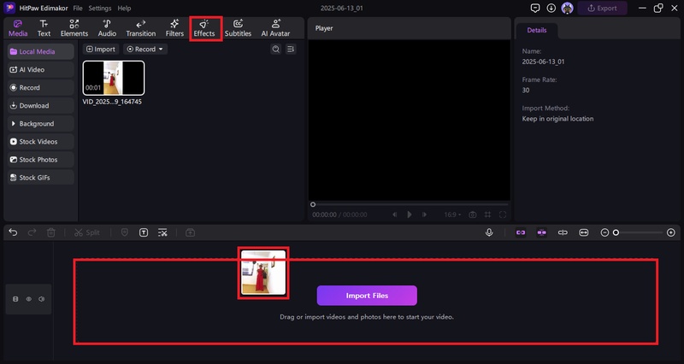This screenshot has width=684, height=364.
Task: Step to next frame
Action: [424, 214]
